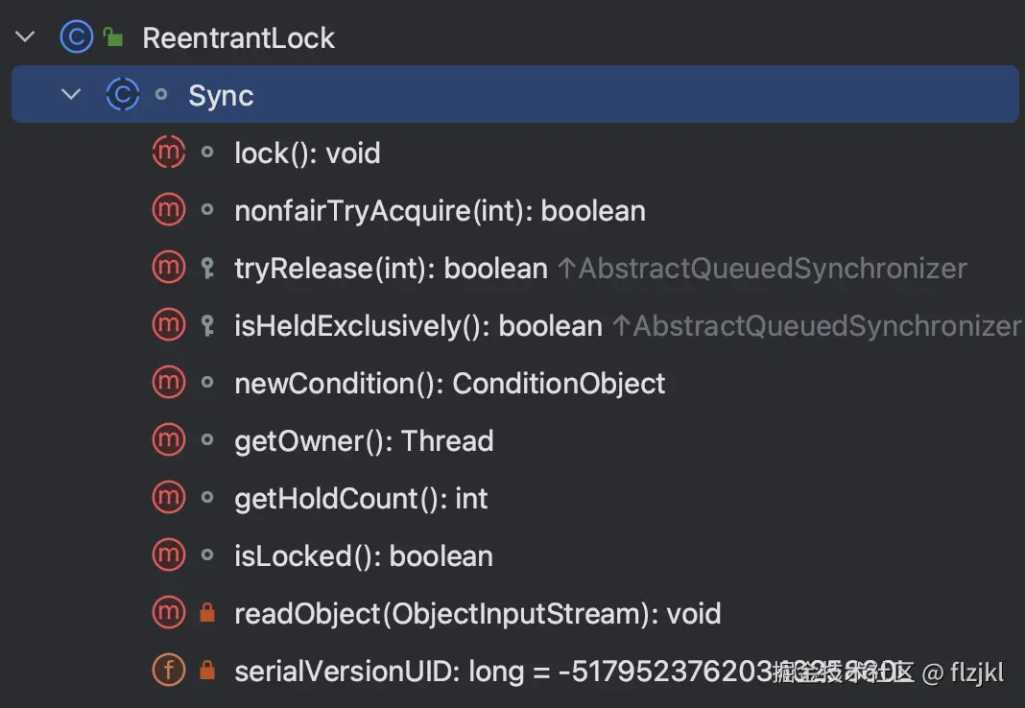Open AbstractQueuedSynchronizer link next to isHeldExclusively
This screenshot has height=708, width=1025.
coord(818,326)
